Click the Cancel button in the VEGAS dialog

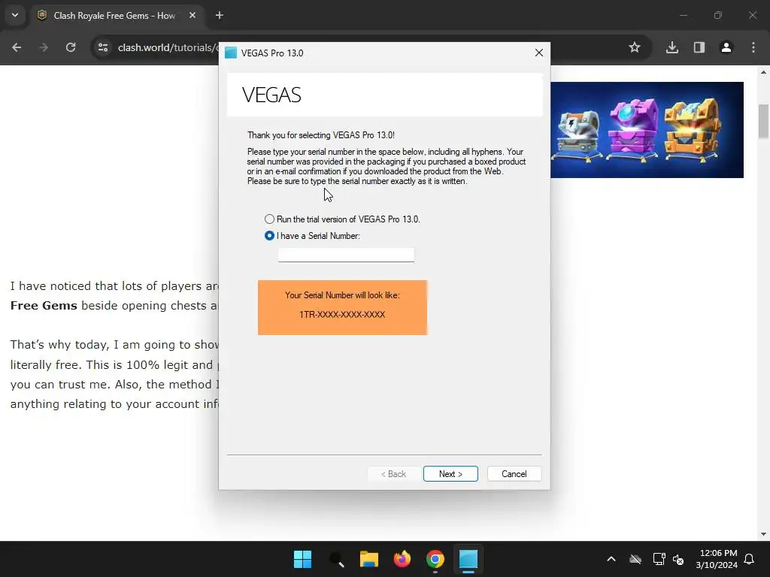514,474
